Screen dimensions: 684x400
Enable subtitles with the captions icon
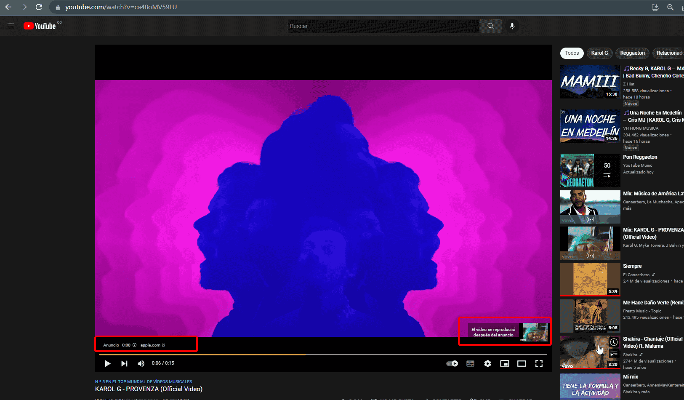point(470,363)
